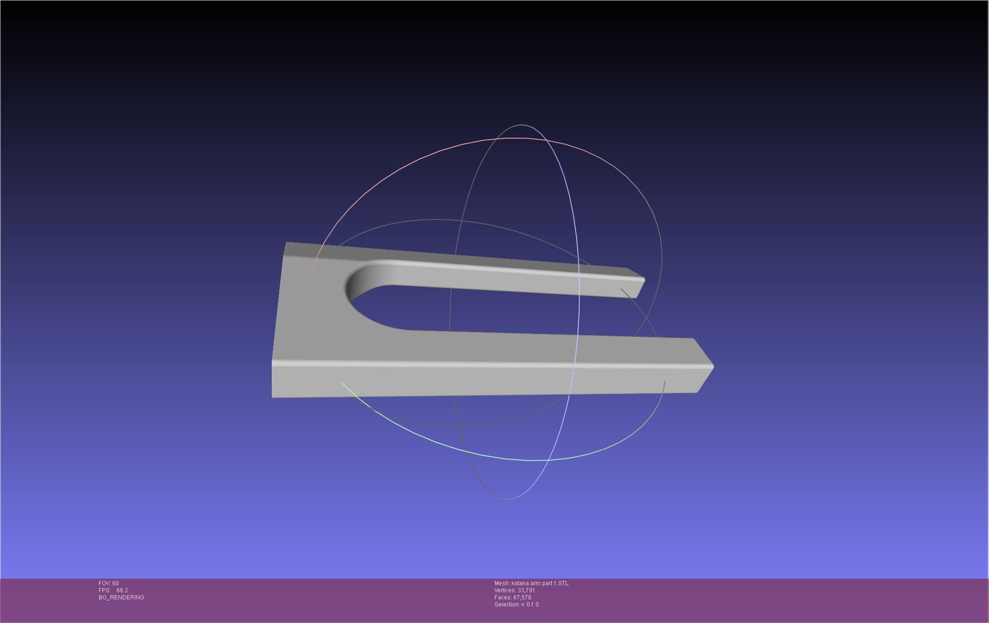
Task: Click the 'Faces: 67,578' entry
Action: pyautogui.click(x=513, y=598)
